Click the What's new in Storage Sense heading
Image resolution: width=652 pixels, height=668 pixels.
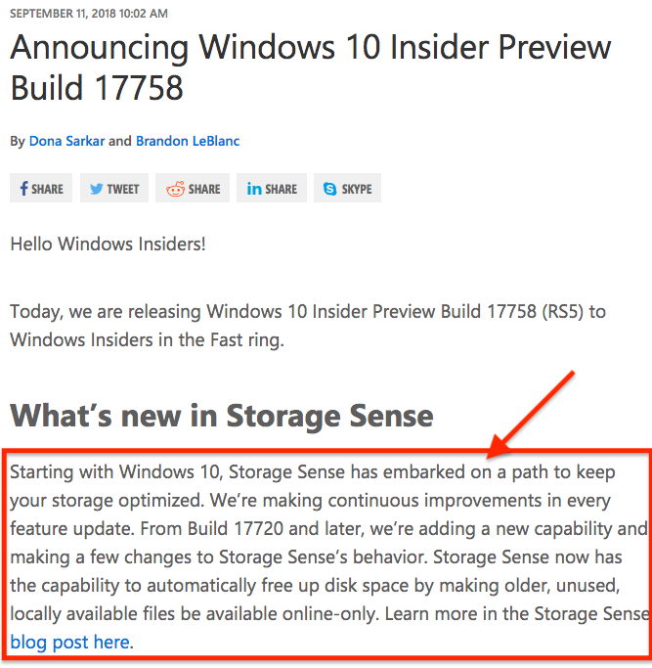[222, 416]
